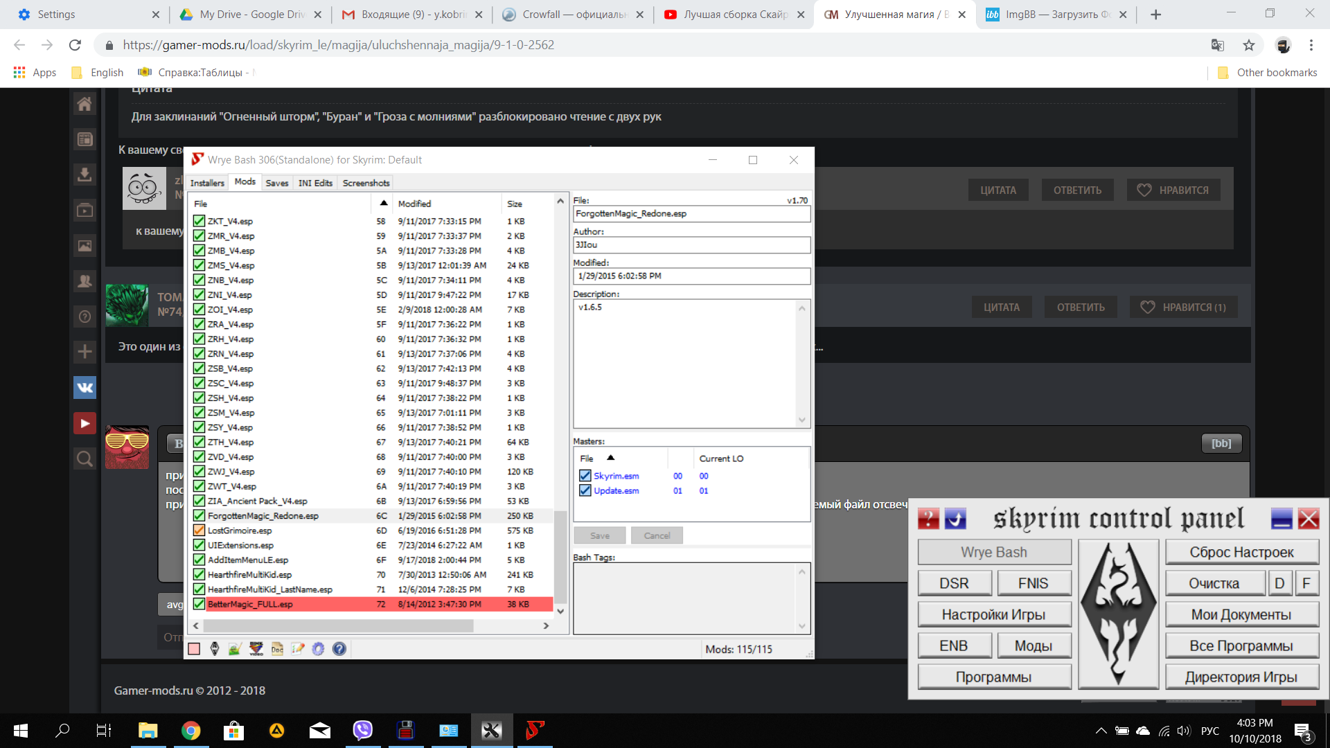The width and height of the screenshot is (1330, 748).
Task: Toggle Skyrim.esm master checkbox
Action: (x=585, y=476)
